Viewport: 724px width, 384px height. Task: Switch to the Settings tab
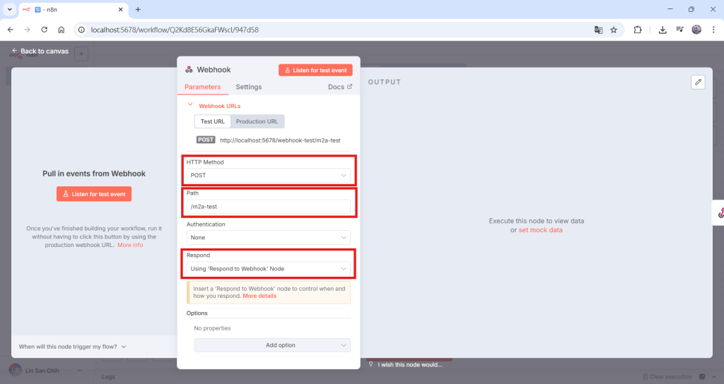click(248, 87)
